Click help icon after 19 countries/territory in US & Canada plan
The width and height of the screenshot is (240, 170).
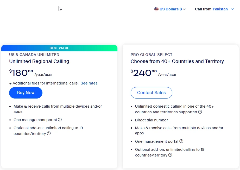pos(49,134)
